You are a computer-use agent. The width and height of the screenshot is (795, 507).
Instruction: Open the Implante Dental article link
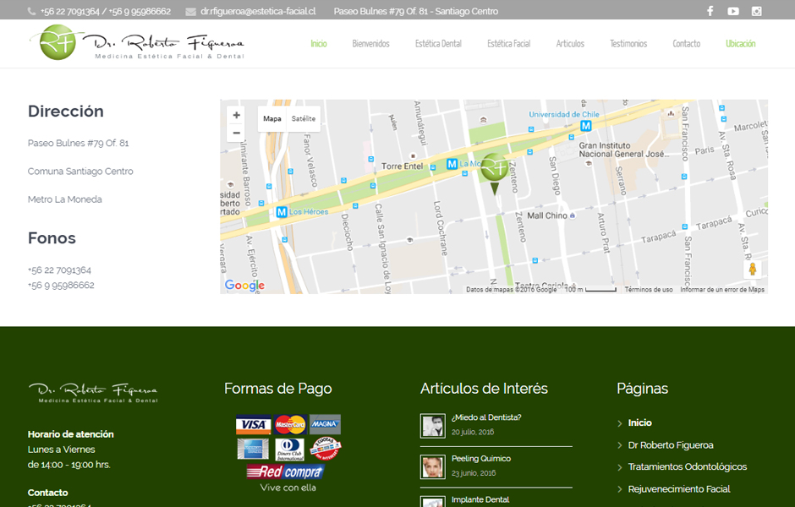point(480,499)
